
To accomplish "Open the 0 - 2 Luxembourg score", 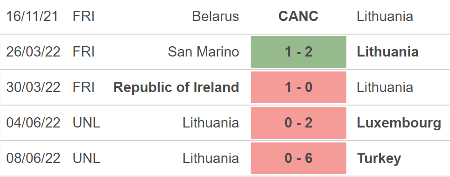I will [x=298, y=123].
